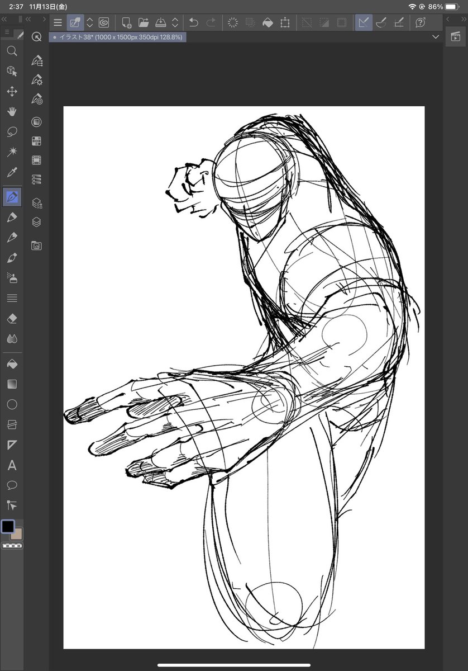
Task: Select the Figure circle tool
Action: 12,404
